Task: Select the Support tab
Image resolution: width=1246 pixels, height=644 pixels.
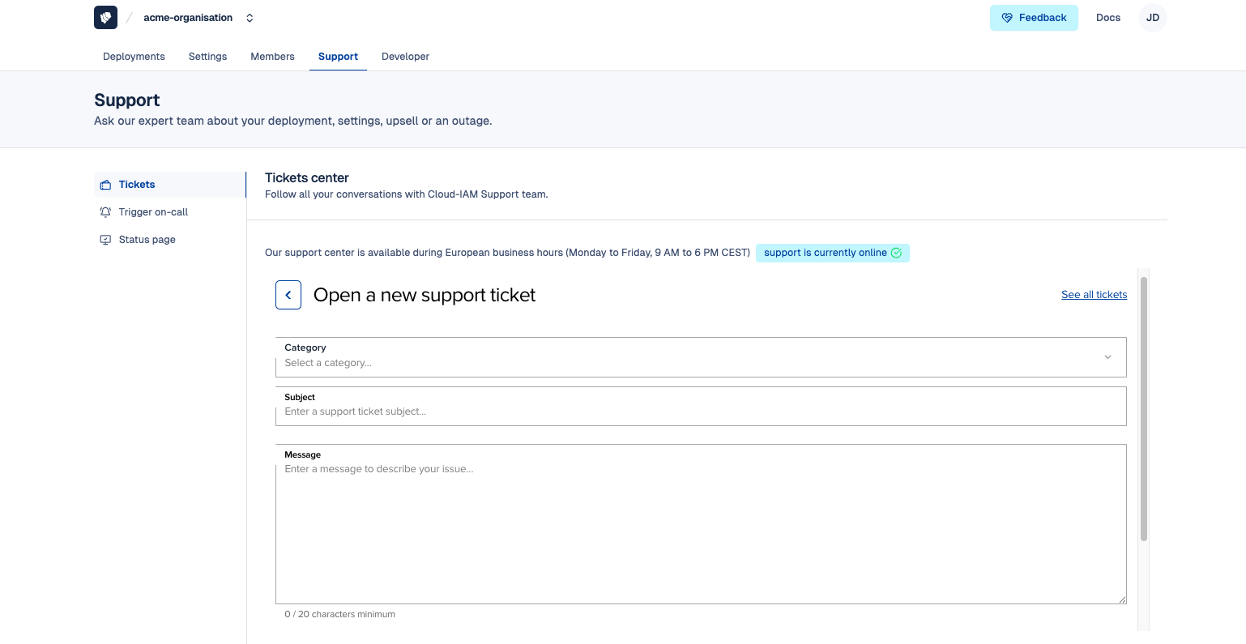Action: pyautogui.click(x=338, y=57)
